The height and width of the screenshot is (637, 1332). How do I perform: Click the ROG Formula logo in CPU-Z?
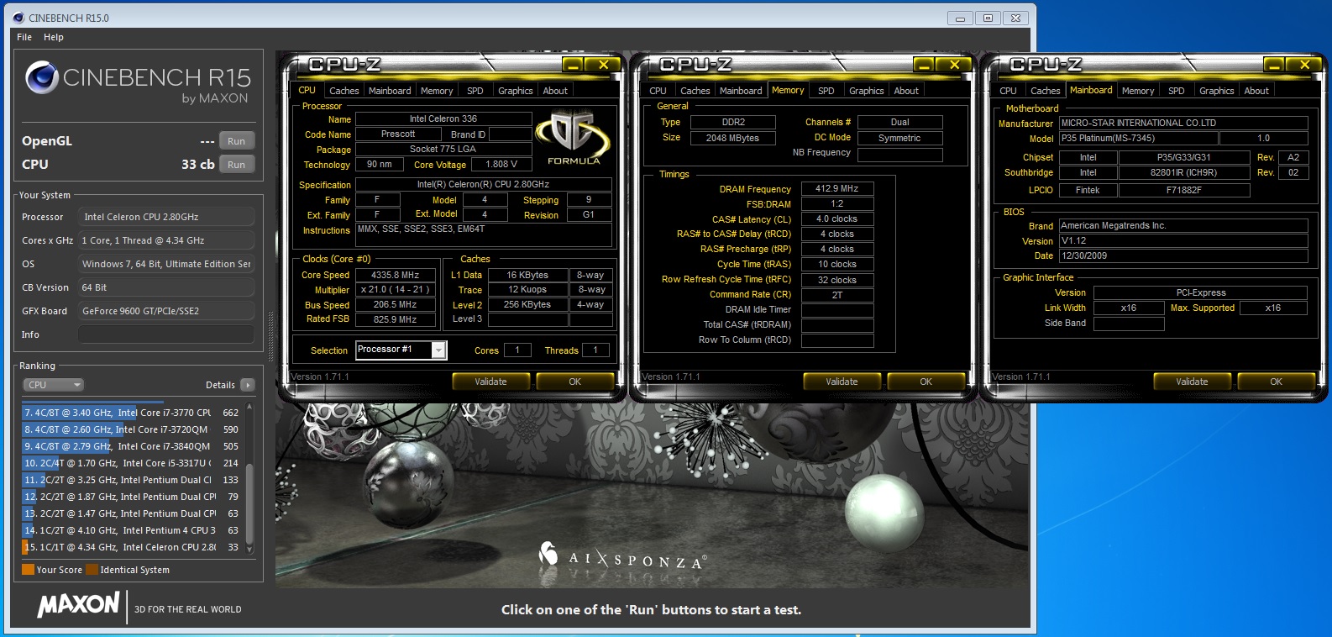pos(574,136)
